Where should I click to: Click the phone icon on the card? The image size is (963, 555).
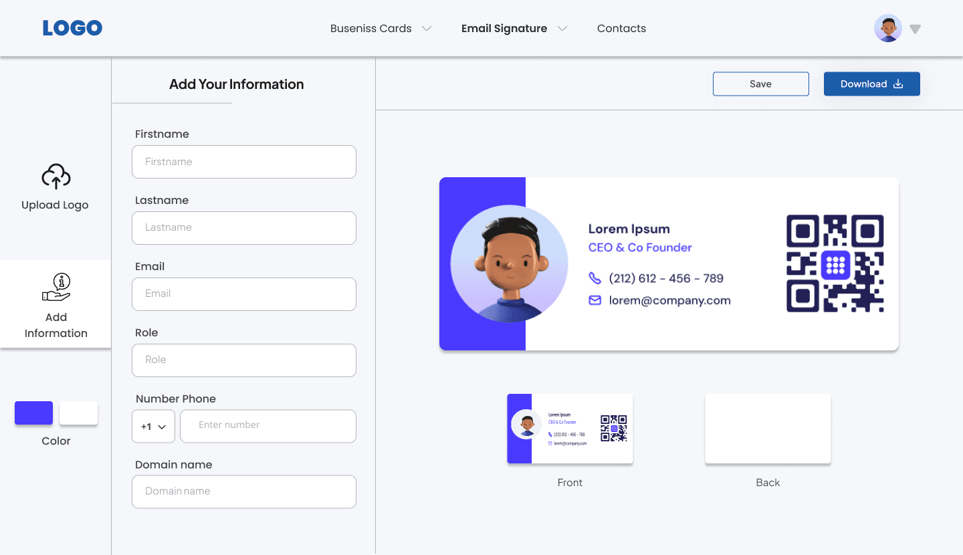595,278
